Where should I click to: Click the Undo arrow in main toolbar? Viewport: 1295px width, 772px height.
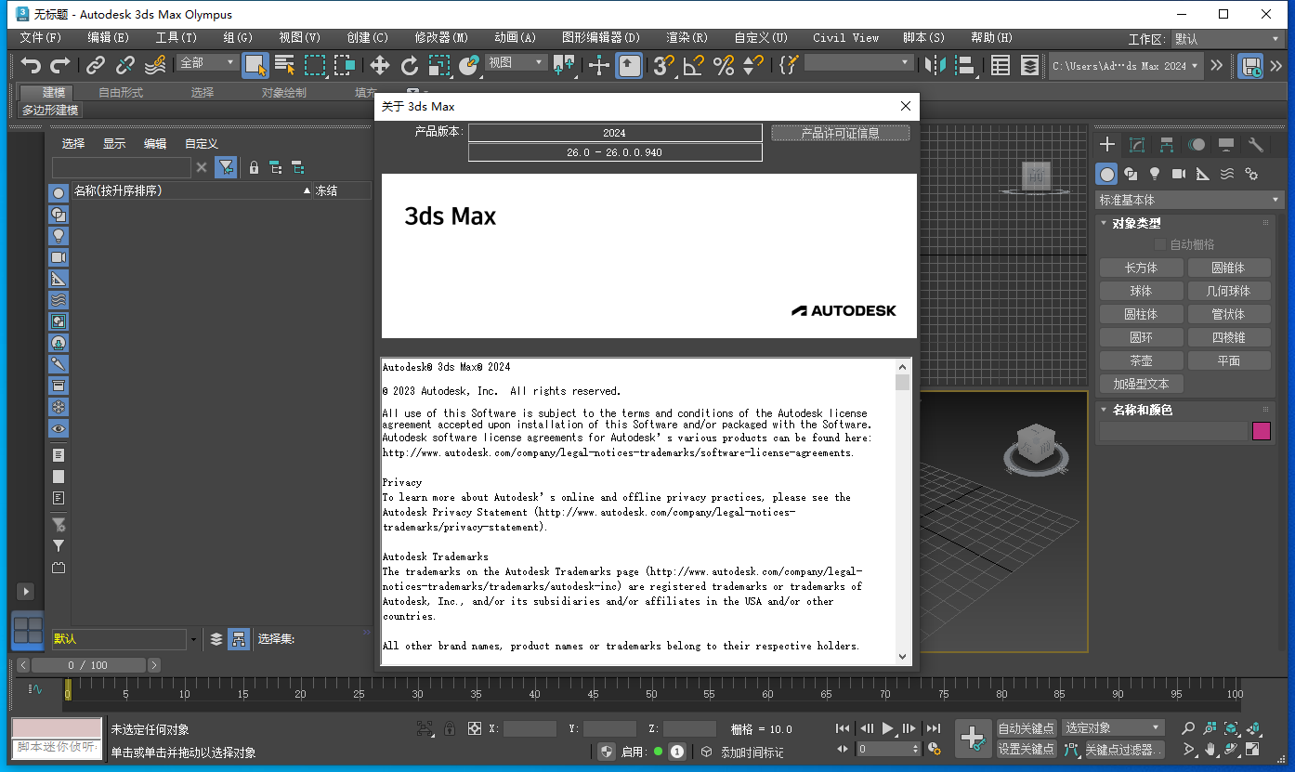pos(31,65)
